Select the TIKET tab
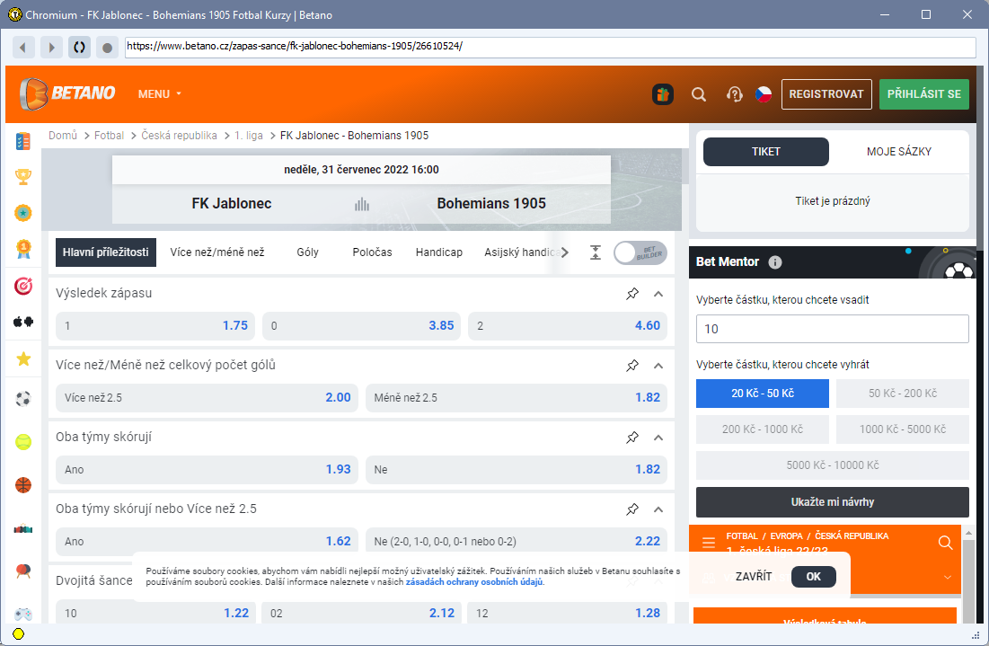 (765, 152)
